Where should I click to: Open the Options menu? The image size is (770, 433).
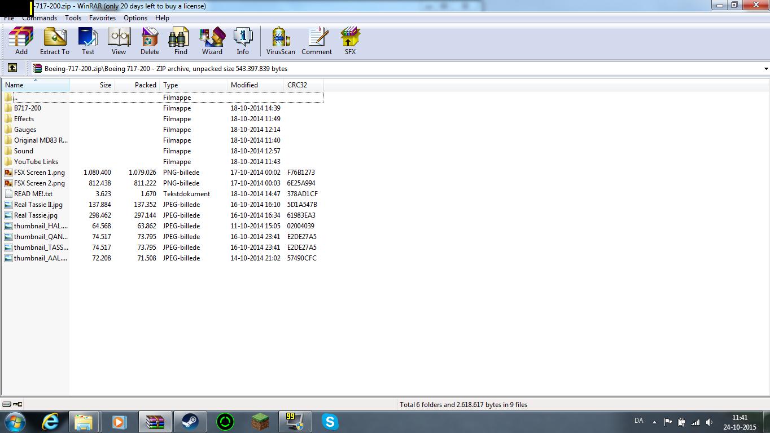tap(135, 18)
